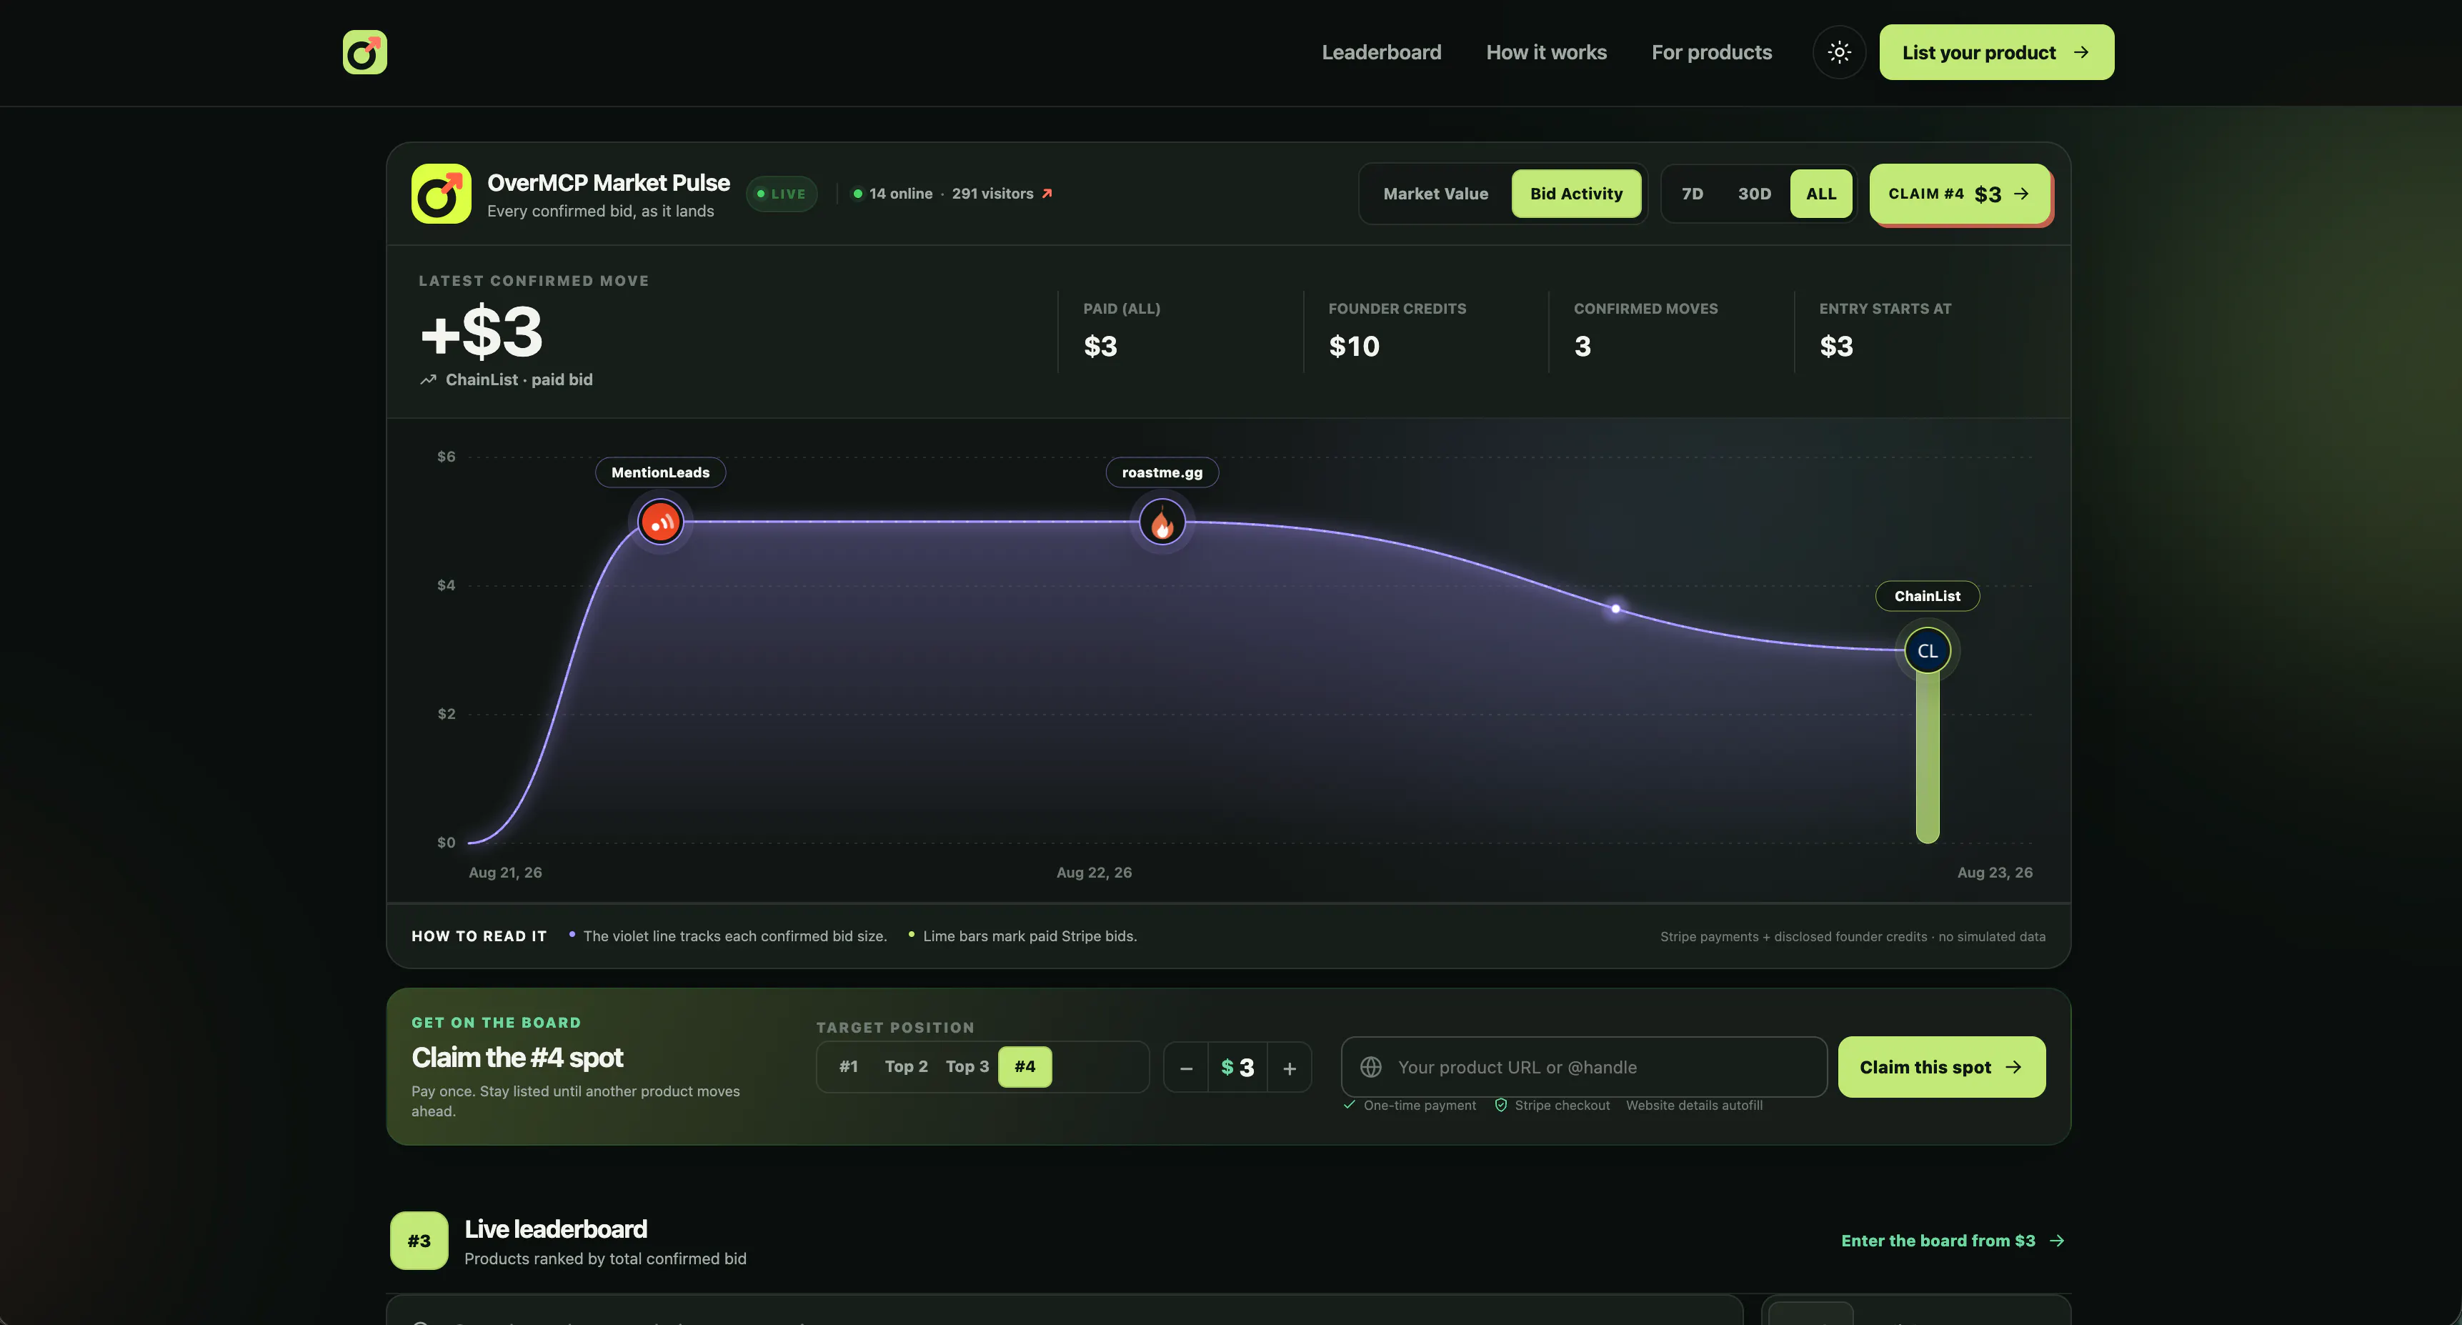Select the 30D time range

pos(1754,194)
